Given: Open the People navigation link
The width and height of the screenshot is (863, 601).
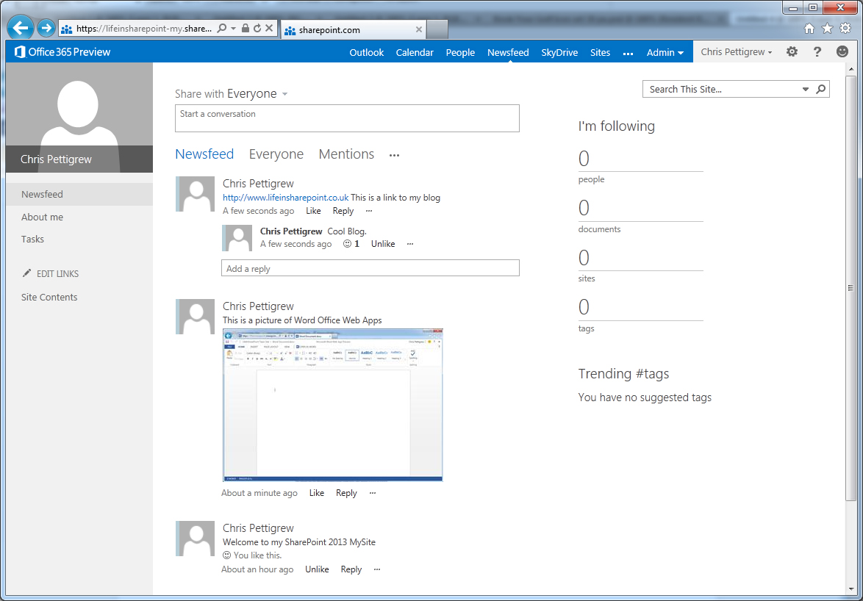Looking at the screenshot, I should tap(460, 52).
